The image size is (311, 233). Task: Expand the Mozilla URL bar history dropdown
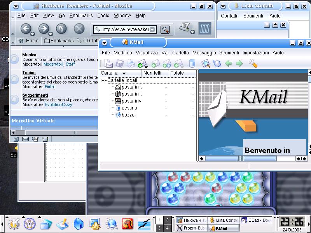coord(152,30)
